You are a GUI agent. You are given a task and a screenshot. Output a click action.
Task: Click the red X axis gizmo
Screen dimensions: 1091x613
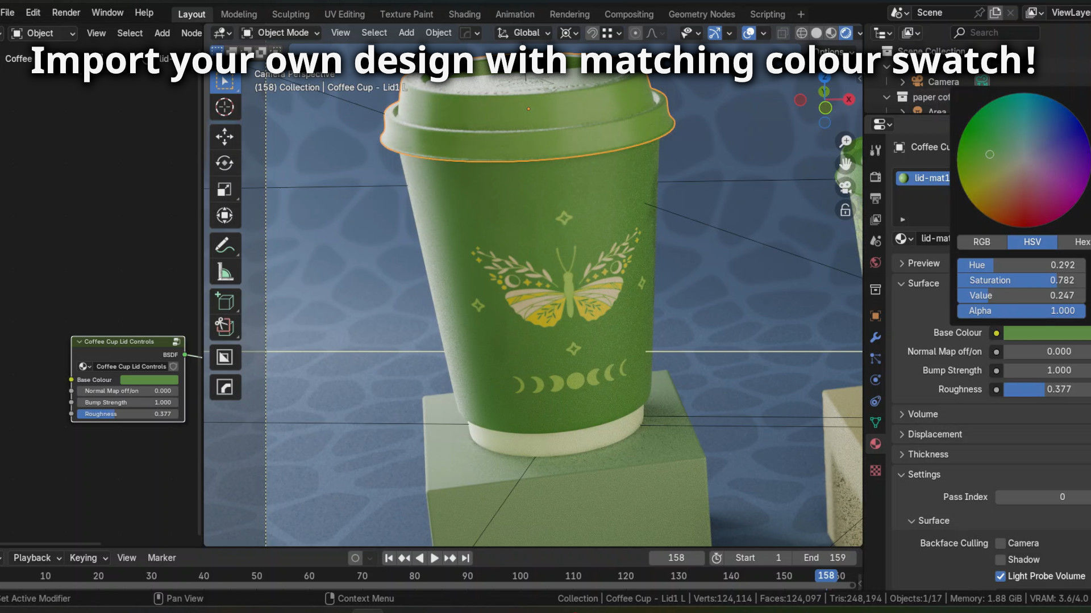(x=849, y=99)
